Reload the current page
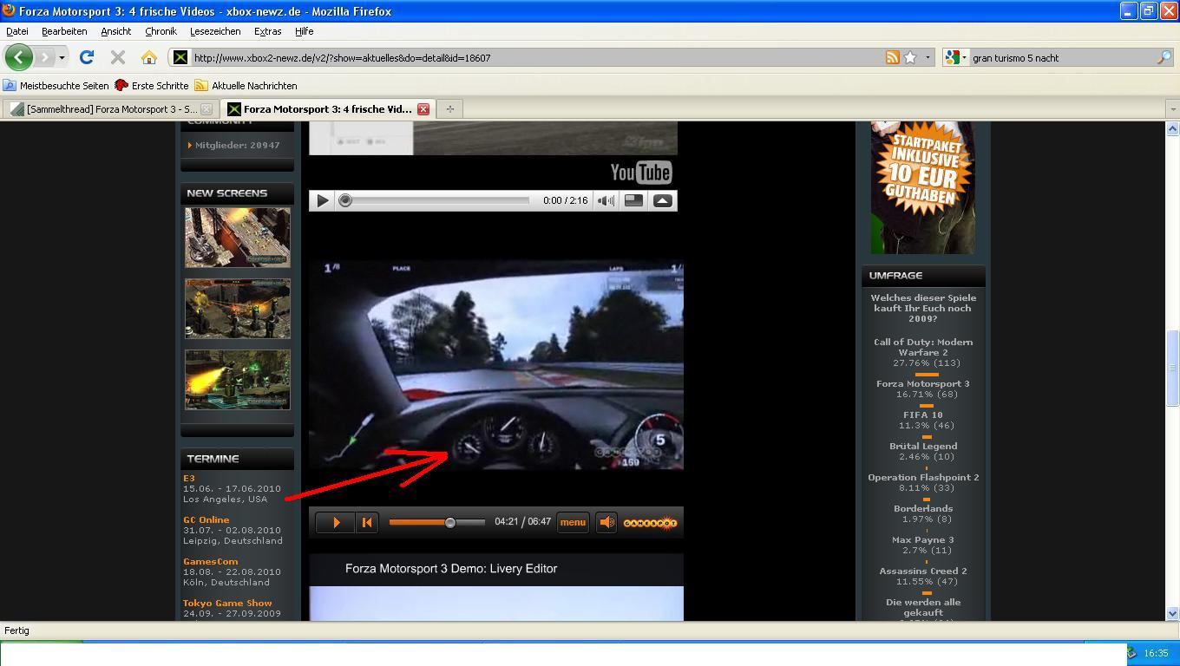 point(86,57)
